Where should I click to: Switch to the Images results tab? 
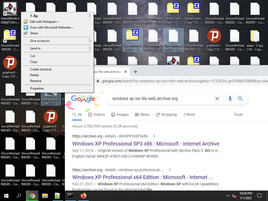(x=120, y=115)
